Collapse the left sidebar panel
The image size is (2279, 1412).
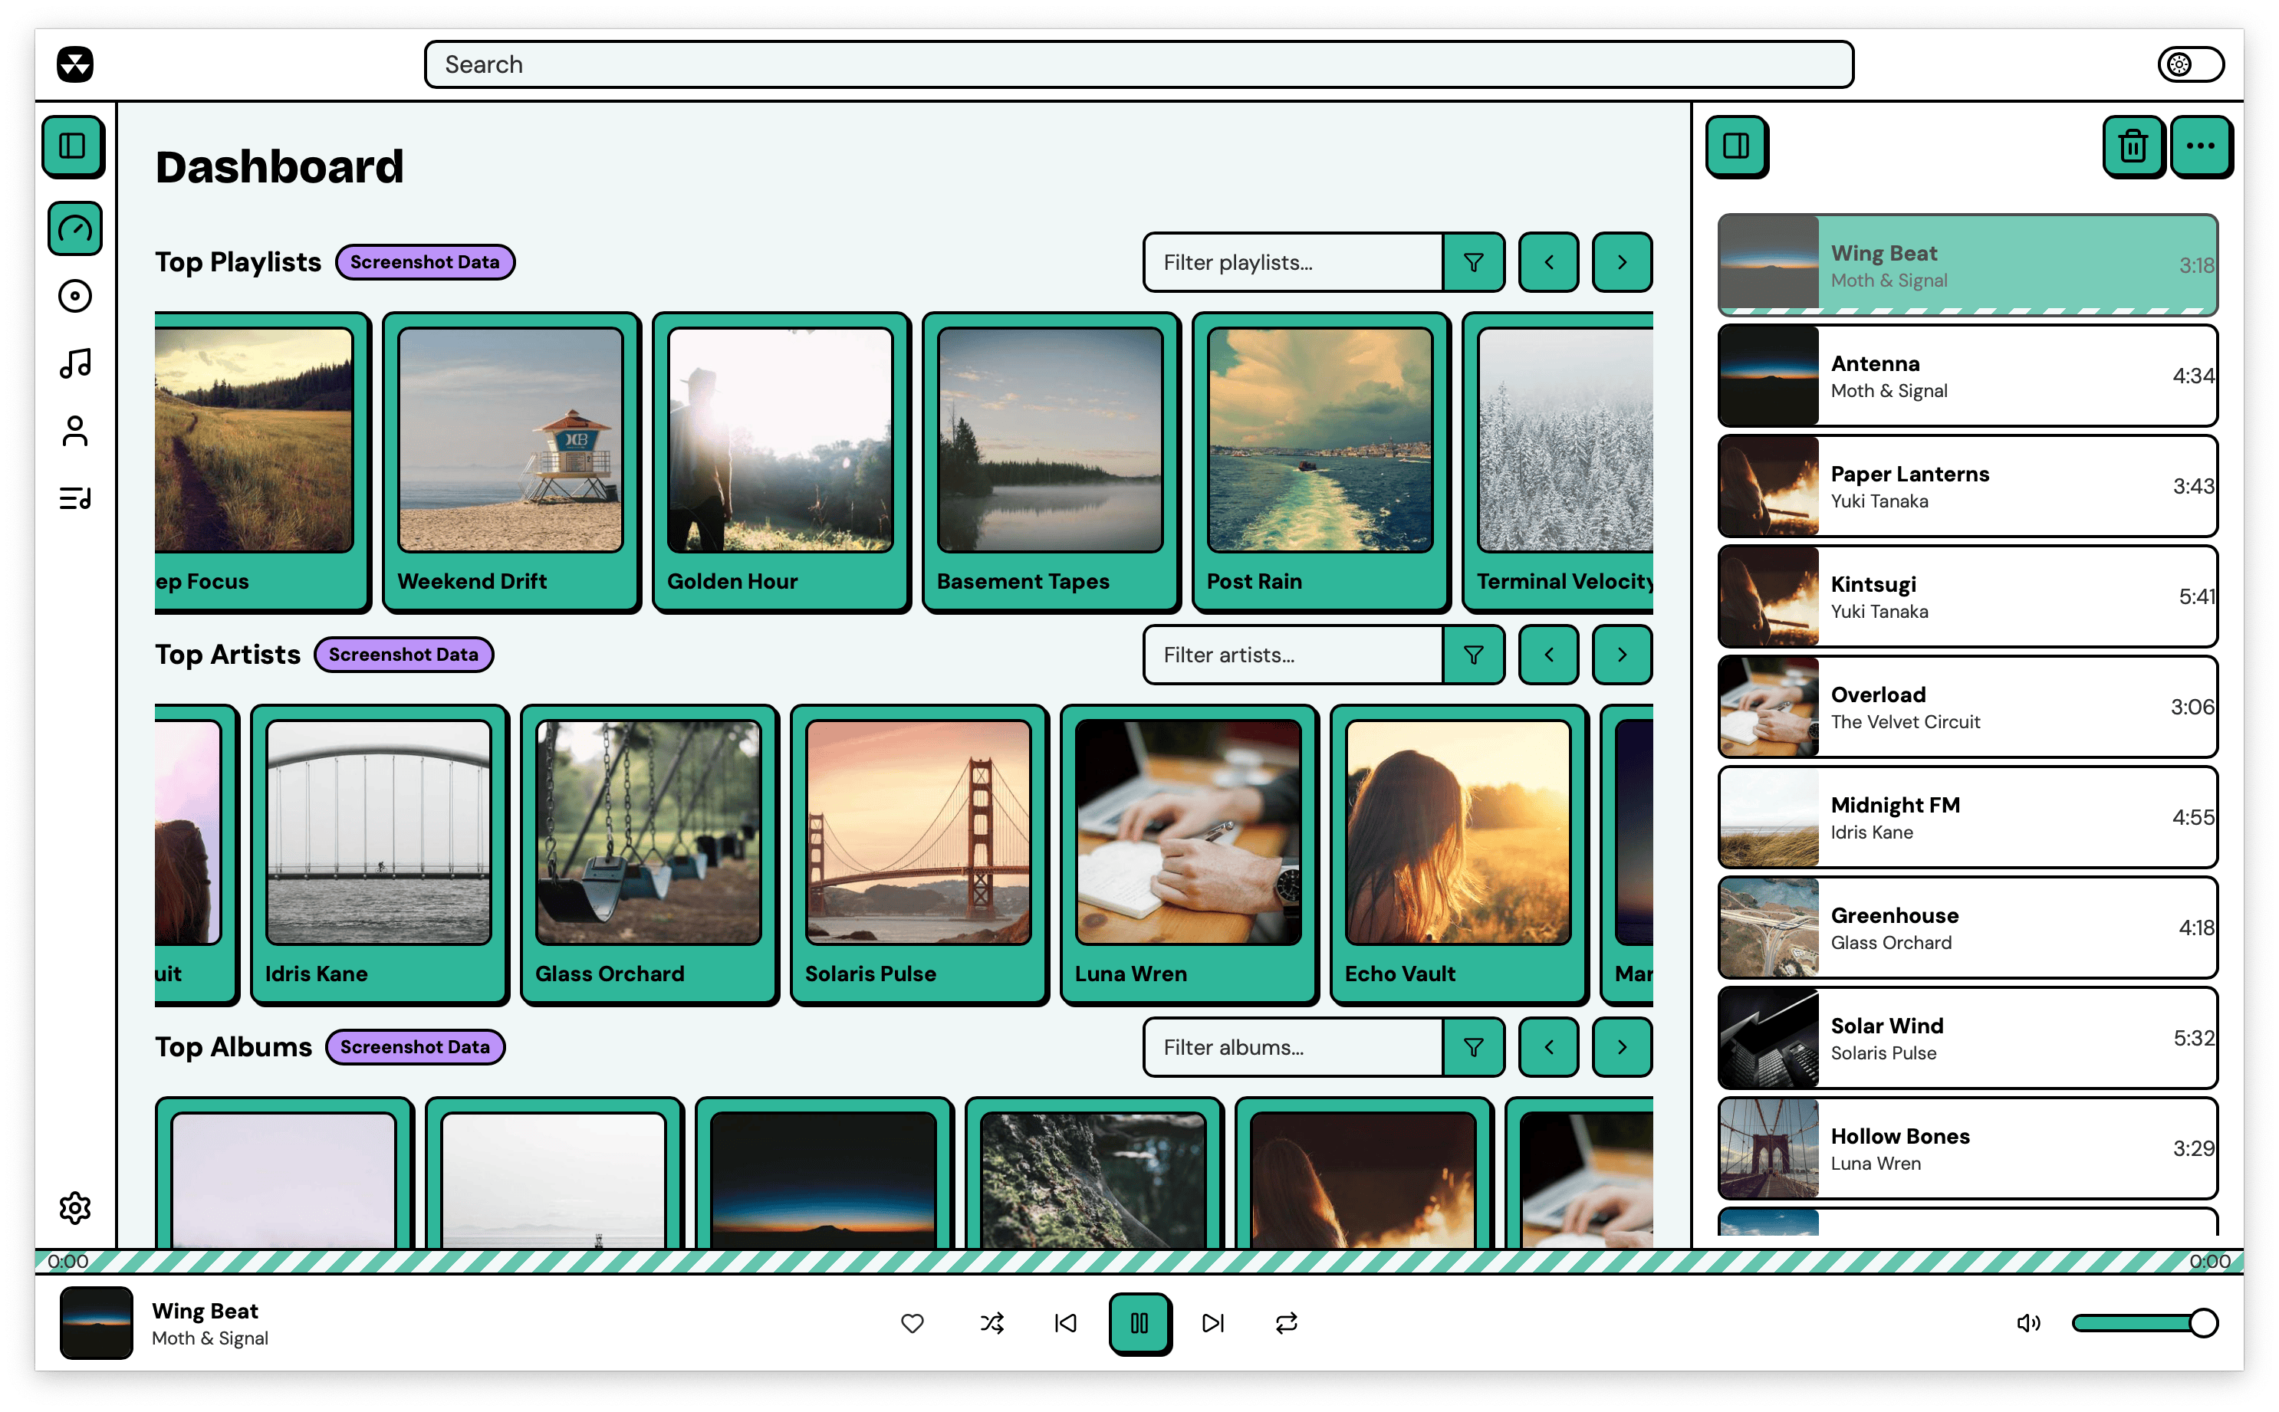[73, 146]
